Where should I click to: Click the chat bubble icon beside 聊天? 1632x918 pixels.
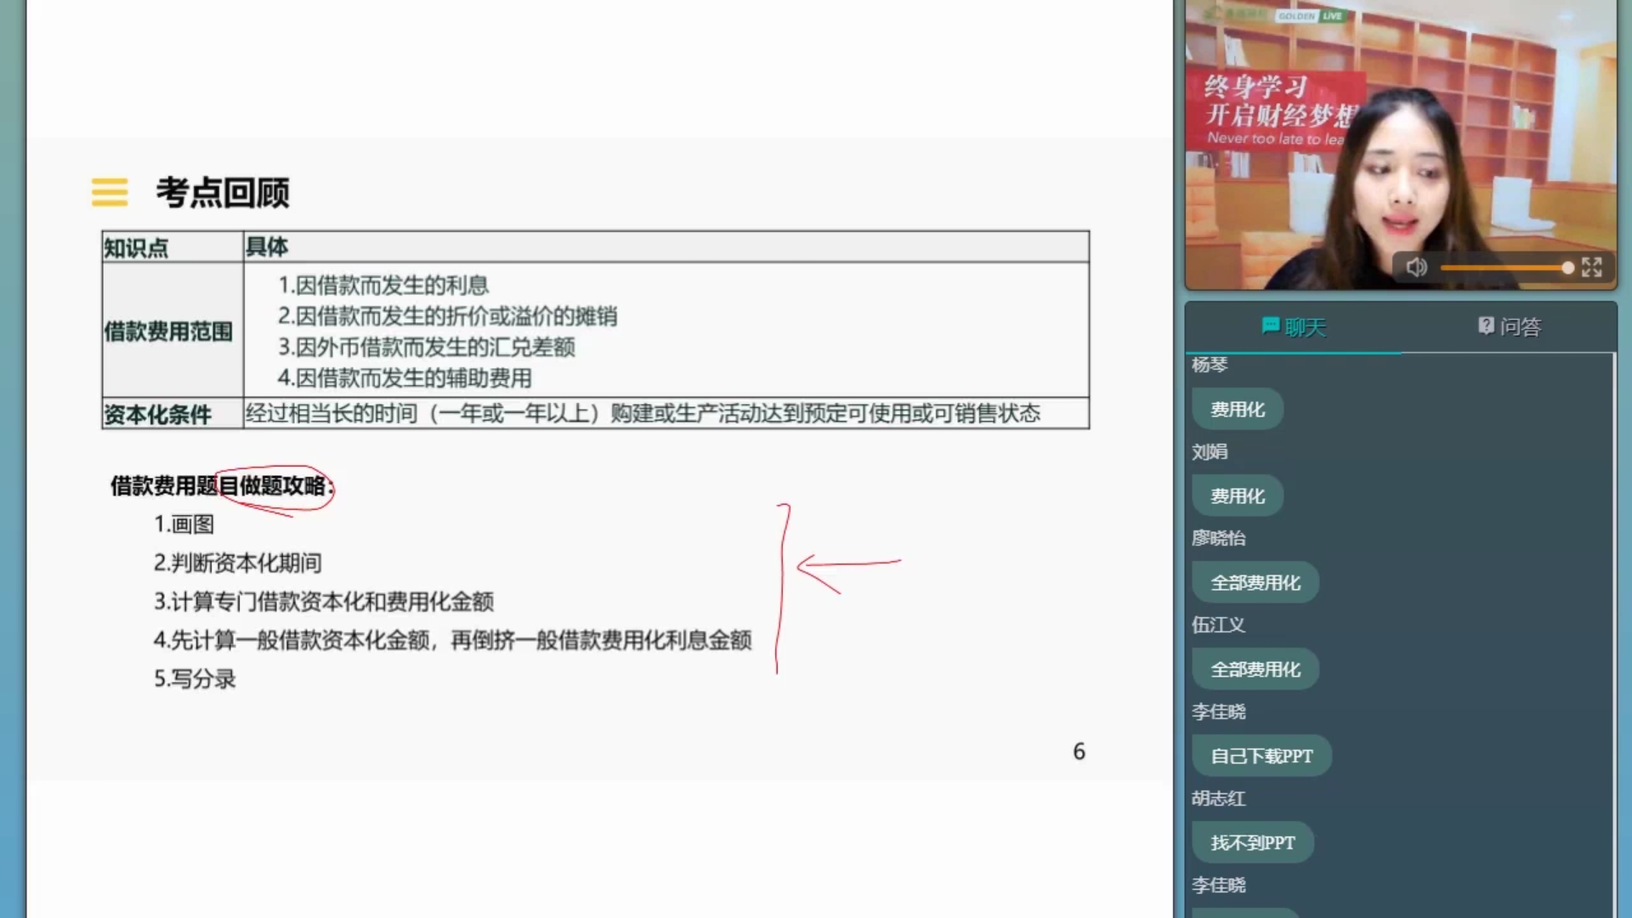(1271, 326)
